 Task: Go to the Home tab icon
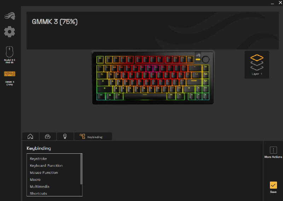click(30, 136)
